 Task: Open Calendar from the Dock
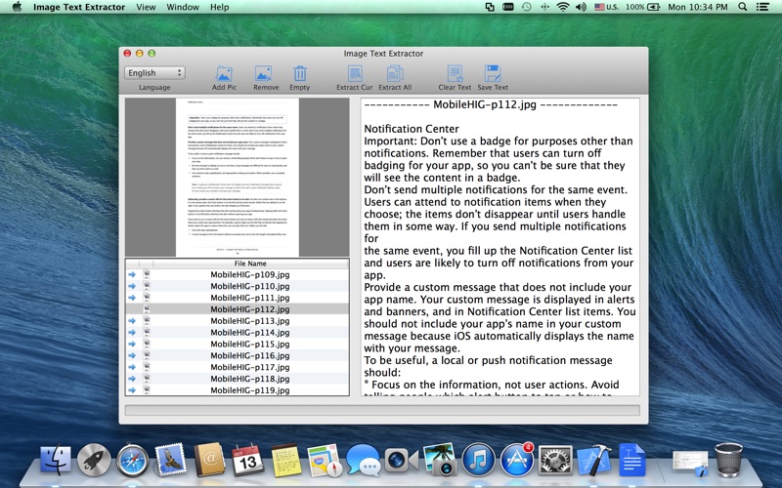tap(248, 460)
